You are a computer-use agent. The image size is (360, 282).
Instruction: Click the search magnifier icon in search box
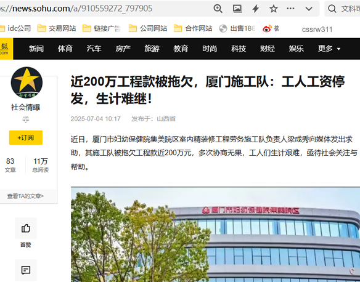pos(332,9)
